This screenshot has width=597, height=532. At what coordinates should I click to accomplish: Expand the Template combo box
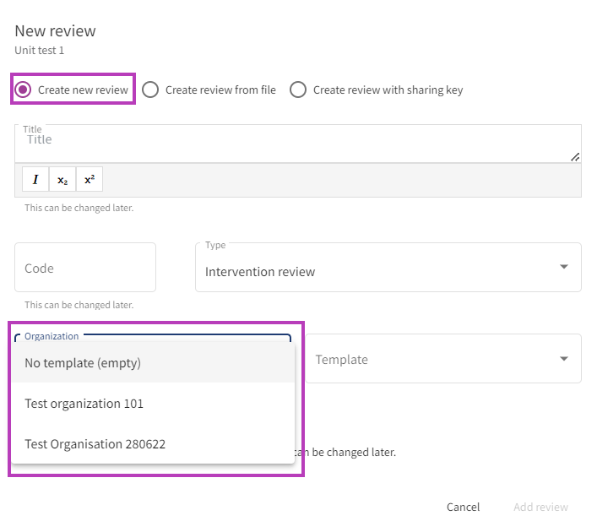click(x=431, y=359)
